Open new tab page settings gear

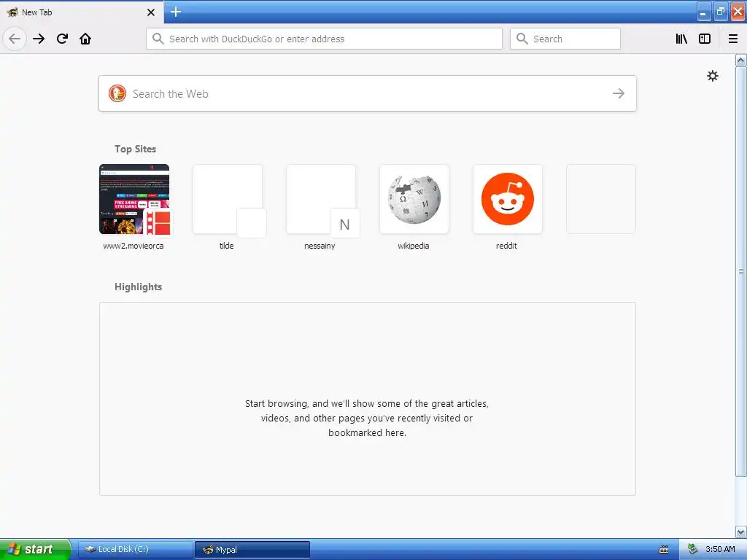[x=712, y=76]
